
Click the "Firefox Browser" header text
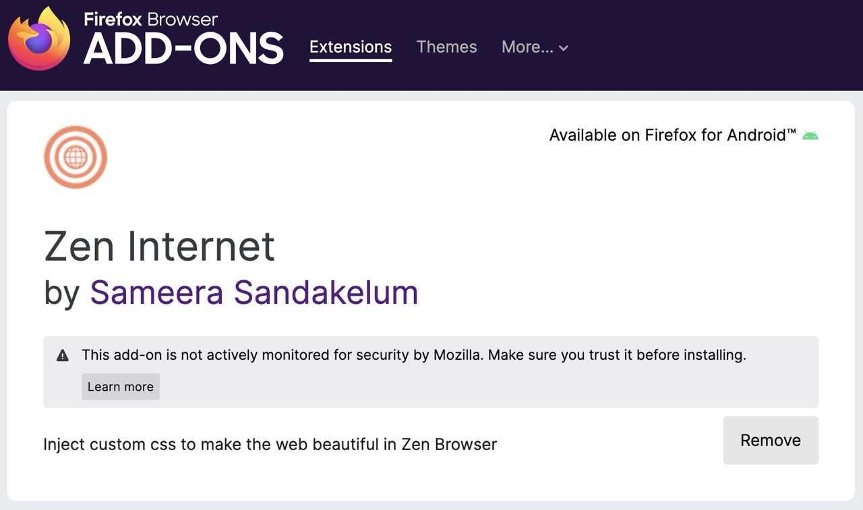point(150,19)
